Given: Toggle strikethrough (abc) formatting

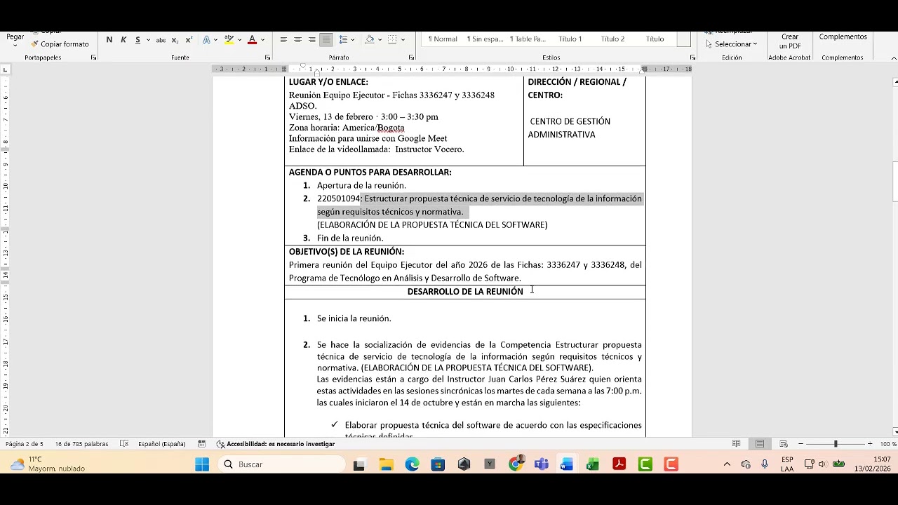Looking at the screenshot, I should pos(161,40).
